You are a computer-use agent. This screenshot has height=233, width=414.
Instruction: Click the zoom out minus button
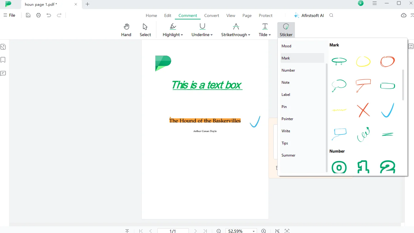coord(219,231)
